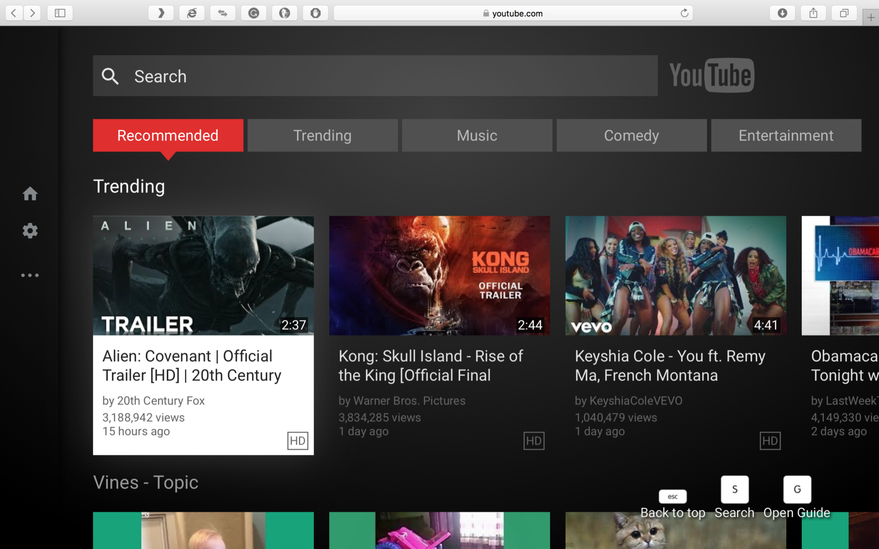Click the YouTube home icon
This screenshot has height=549, width=879.
30,193
